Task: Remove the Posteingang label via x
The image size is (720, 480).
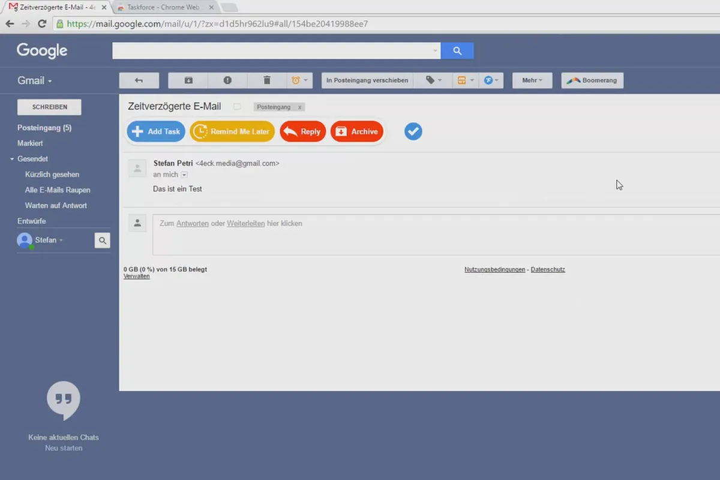Action: [x=300, y=107]
